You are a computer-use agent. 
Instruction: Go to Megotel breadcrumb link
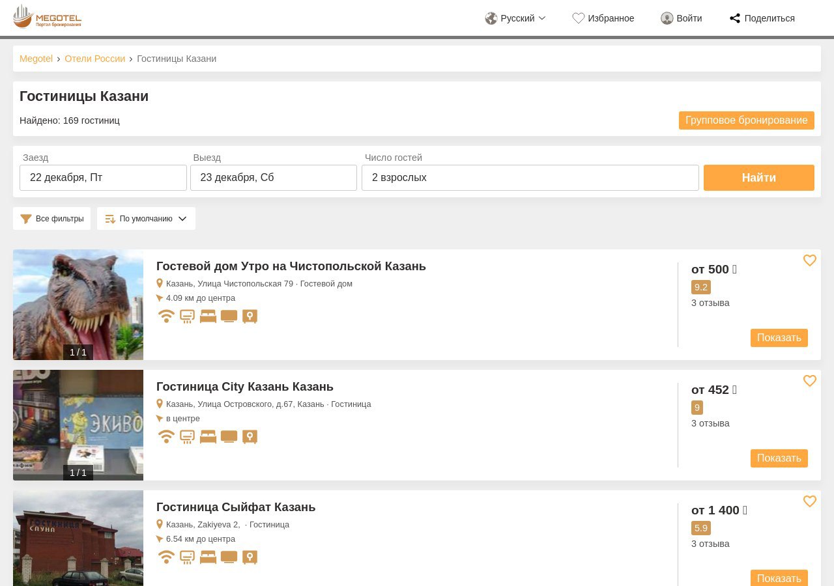(x=36, y=59)
